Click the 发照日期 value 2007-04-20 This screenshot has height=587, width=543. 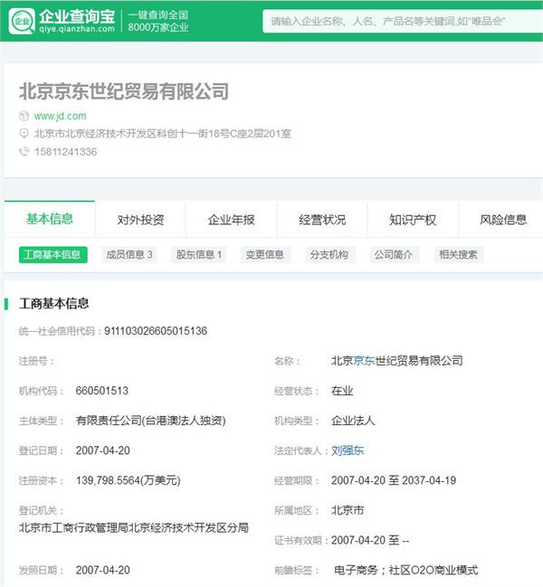[103, 570]
